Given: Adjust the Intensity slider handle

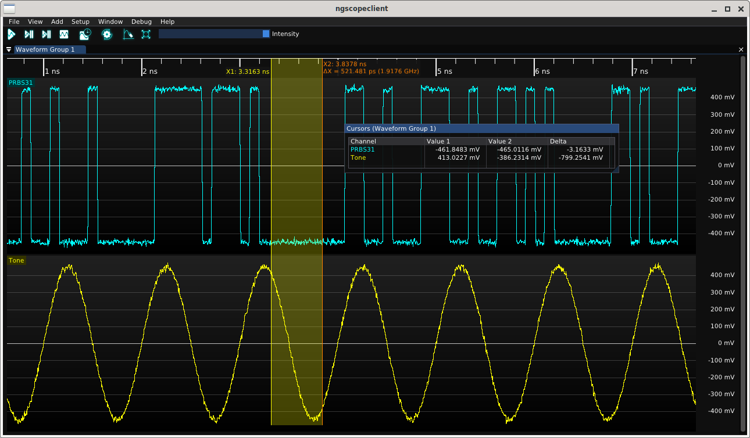Looking at the screenshot, I should point(266,34).
